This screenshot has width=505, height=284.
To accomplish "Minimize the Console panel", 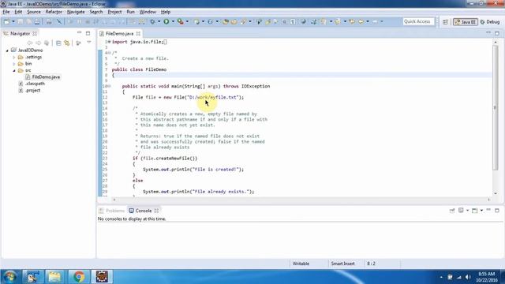I will coord(488,210).
